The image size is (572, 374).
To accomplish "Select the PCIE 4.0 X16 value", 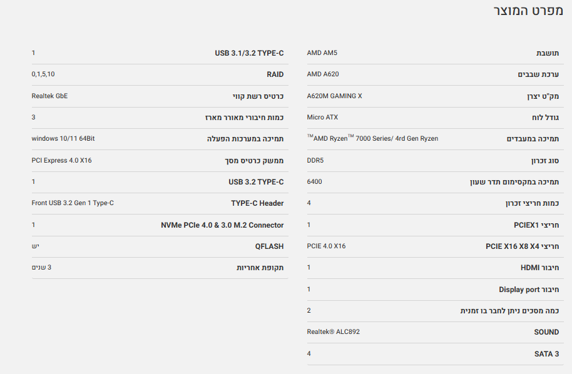I will (x=326, y=246).
